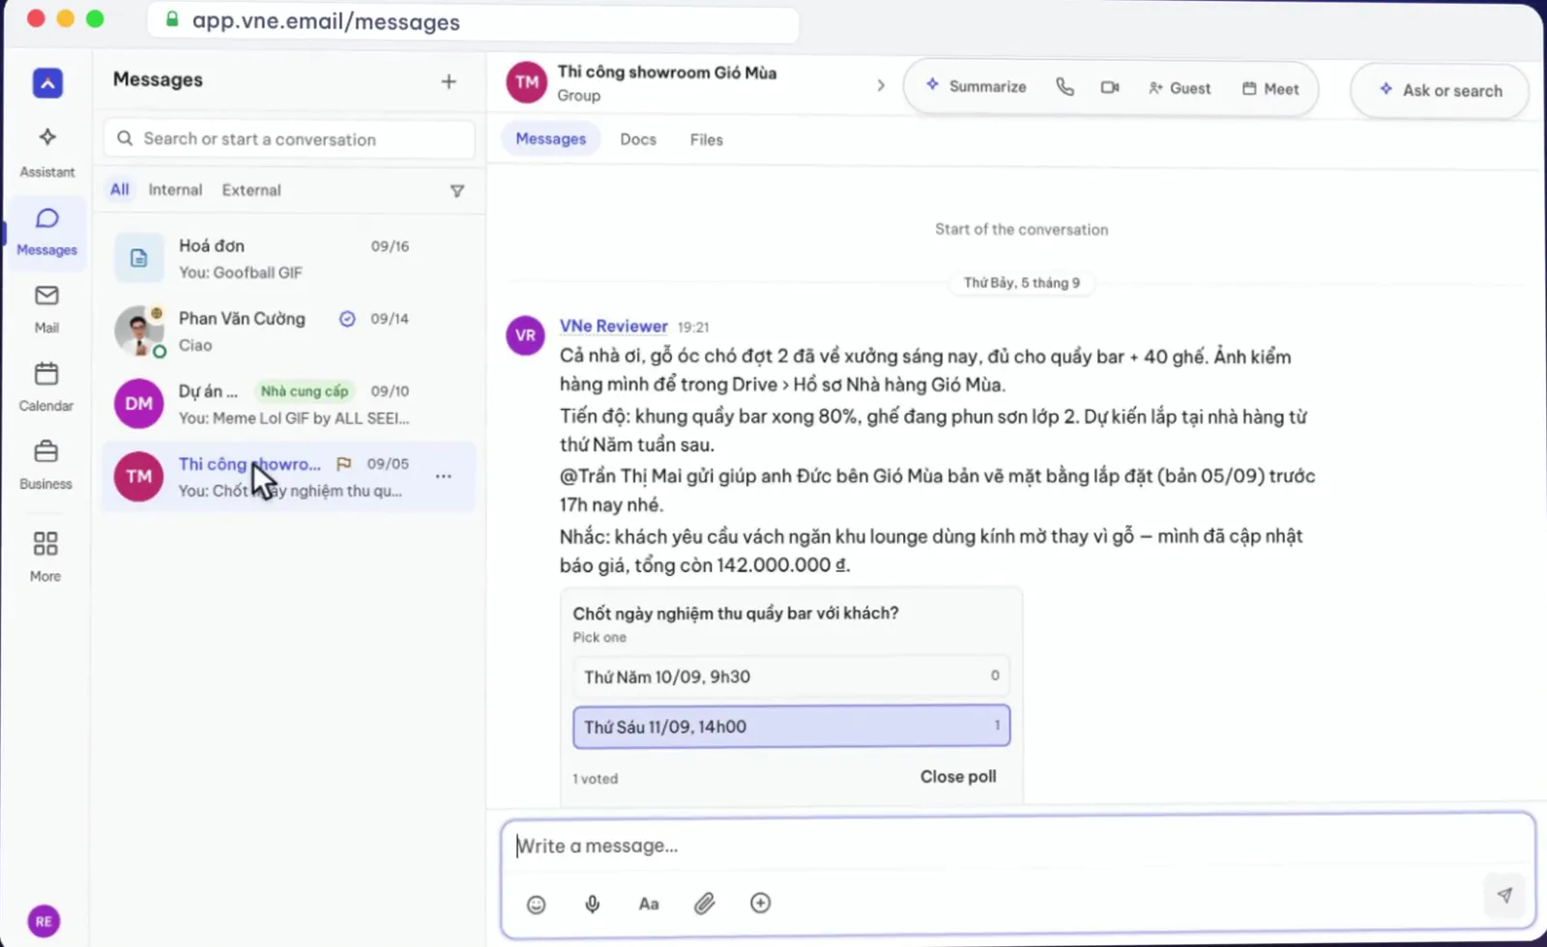Start a video call with the group

1110,87
